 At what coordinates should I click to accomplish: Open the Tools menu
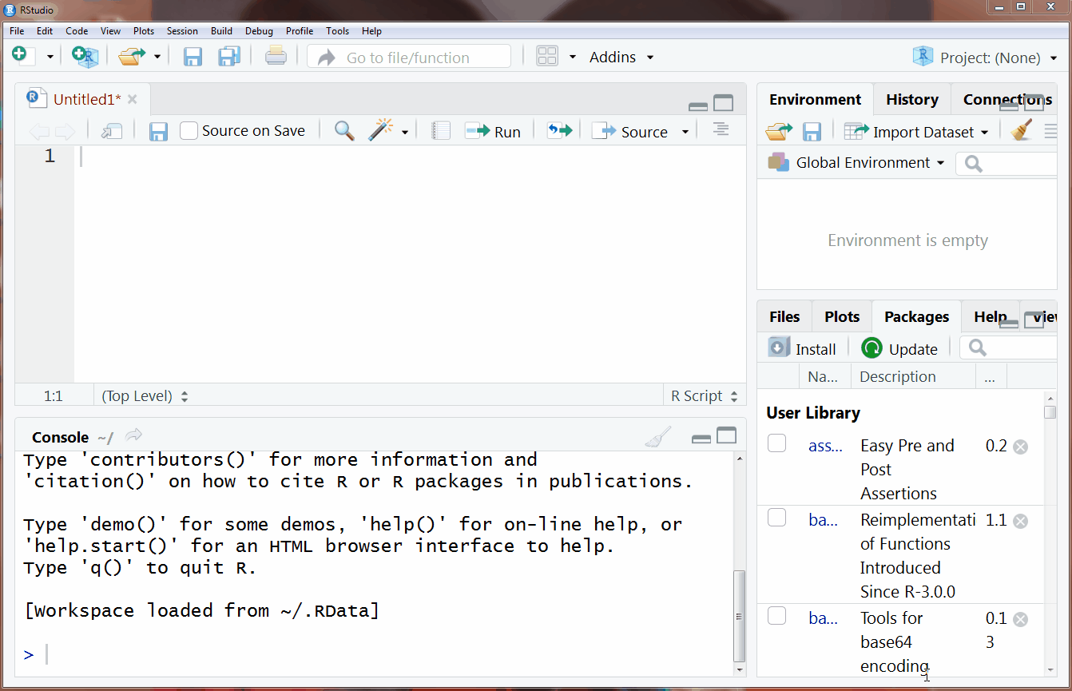337,31
